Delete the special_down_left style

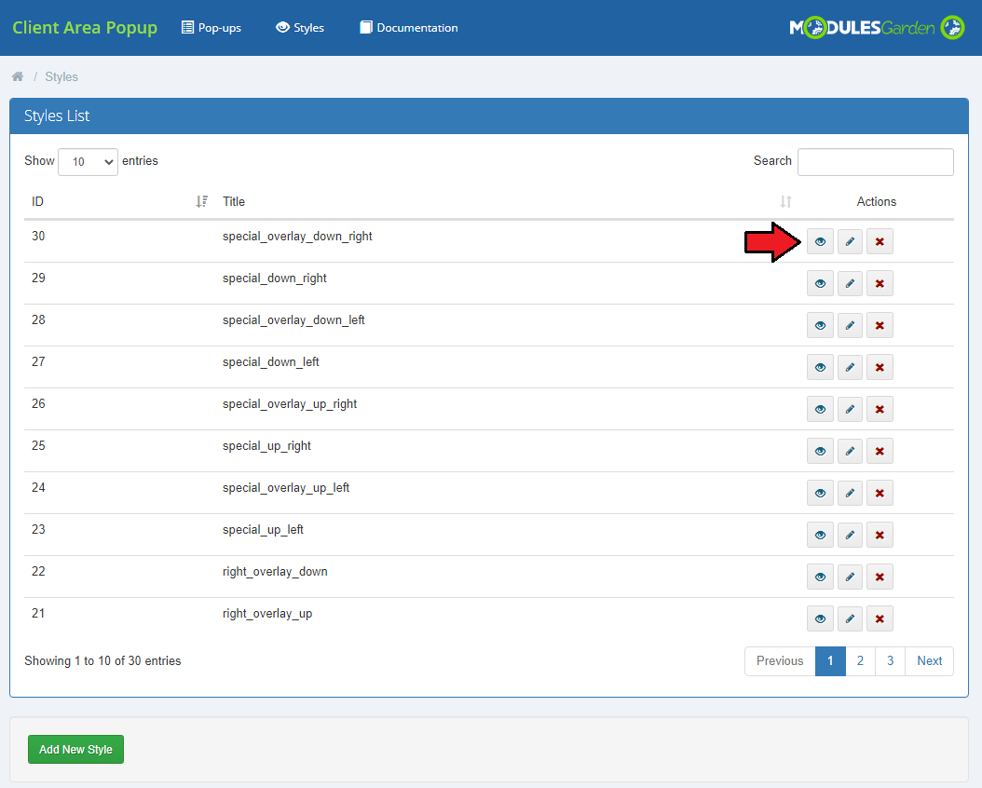point(880,367)
